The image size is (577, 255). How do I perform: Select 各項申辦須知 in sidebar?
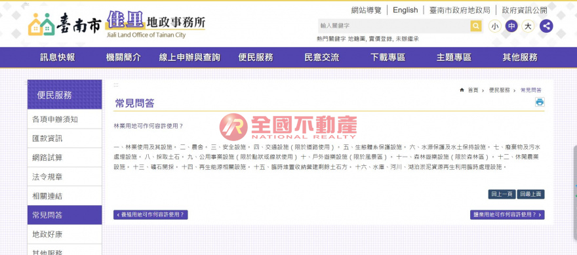[65, 119]
